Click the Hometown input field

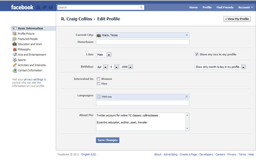(x=143, y=42)
